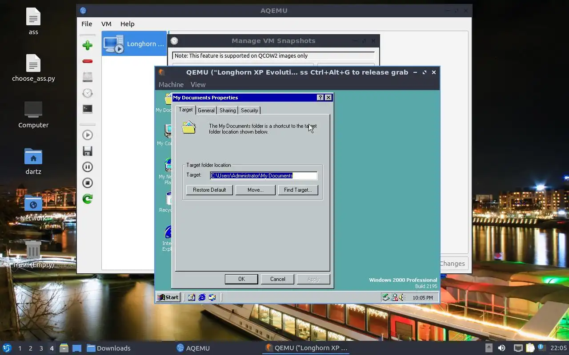Click the network disconnected tray icon

(394, 298)
